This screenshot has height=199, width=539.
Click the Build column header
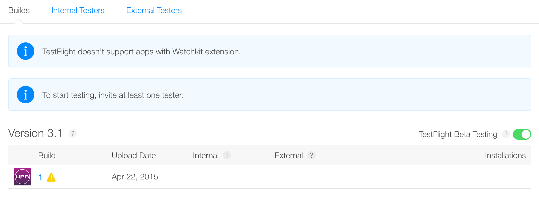[47, 156]
